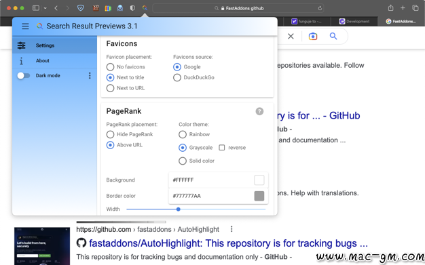Click the blue ghost extension icon
The width and height of the screenshot is (425, 265).
click(x=120, y=8)
